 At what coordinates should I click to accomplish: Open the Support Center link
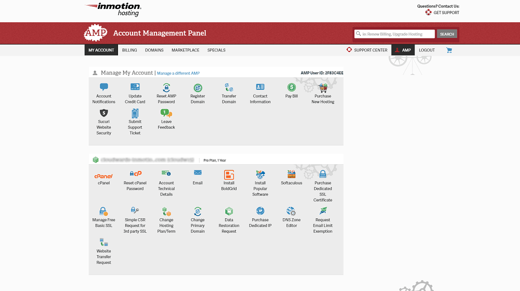point(367,50)
